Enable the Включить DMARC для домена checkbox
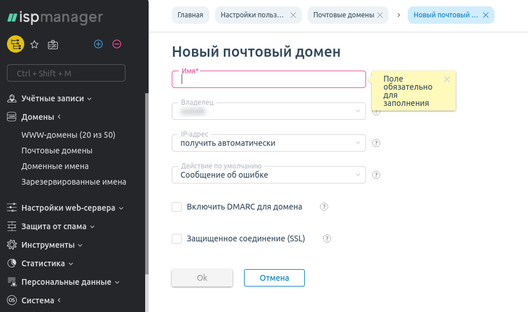 tap(177, 207)
